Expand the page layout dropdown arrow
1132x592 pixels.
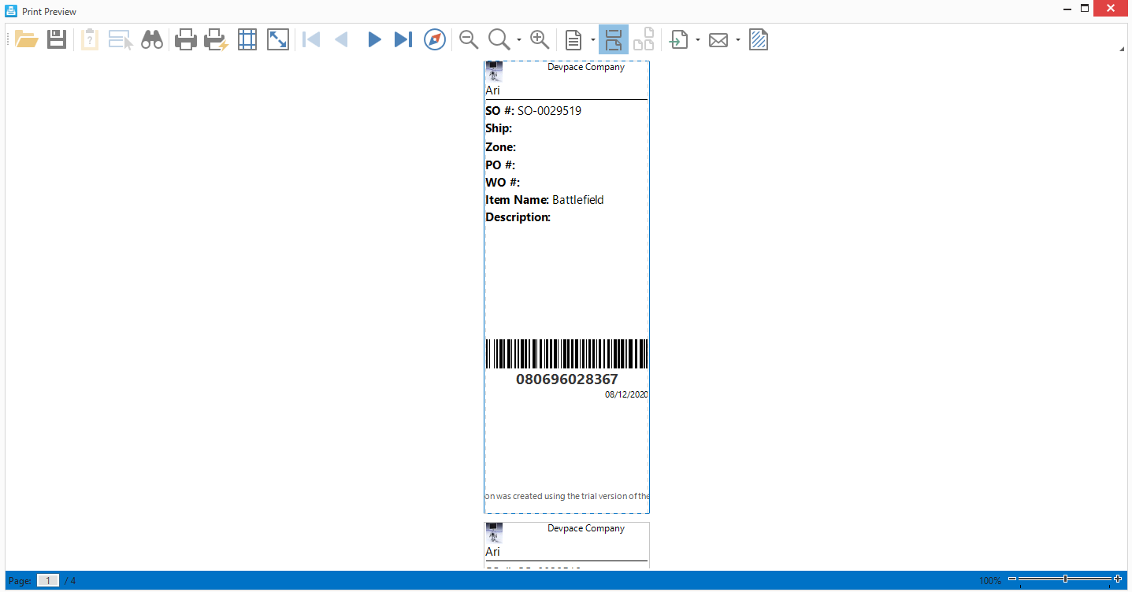point(592,39)
